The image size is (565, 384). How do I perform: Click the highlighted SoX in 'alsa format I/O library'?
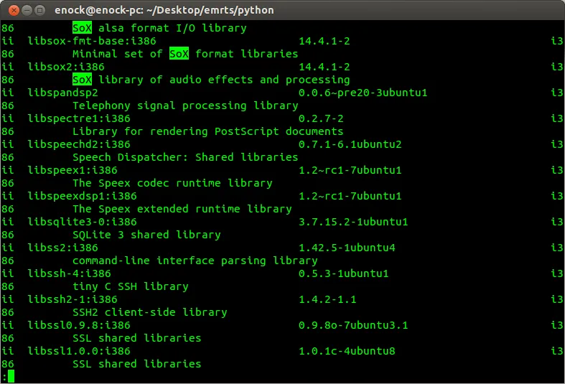click(x=82, y=28)
